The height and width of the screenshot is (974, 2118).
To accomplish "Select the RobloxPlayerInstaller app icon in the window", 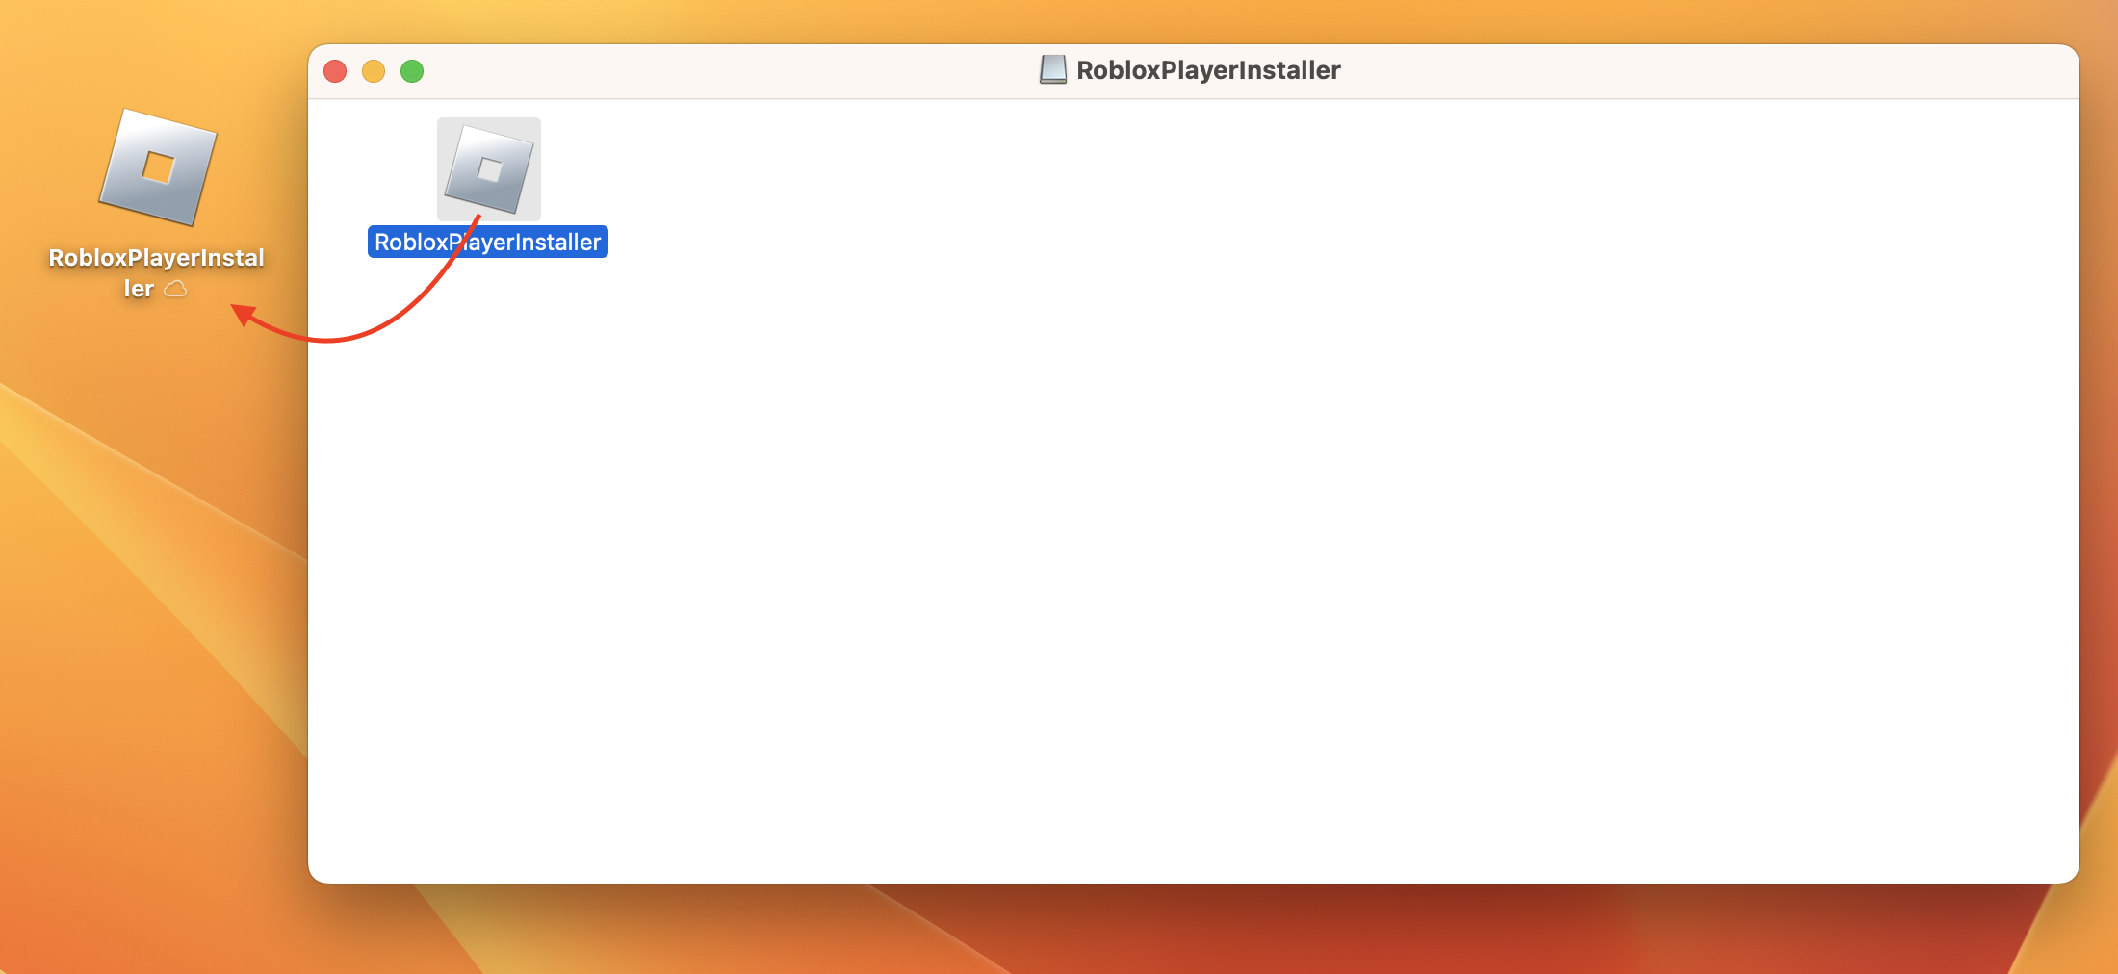I will 489,169.
